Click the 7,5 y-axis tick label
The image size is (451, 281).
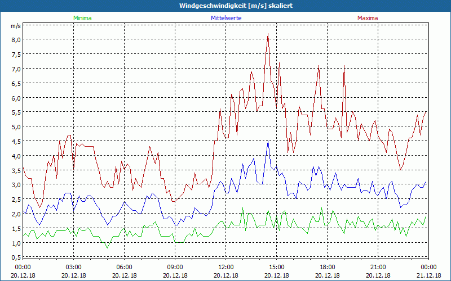(x=16, y=55)
